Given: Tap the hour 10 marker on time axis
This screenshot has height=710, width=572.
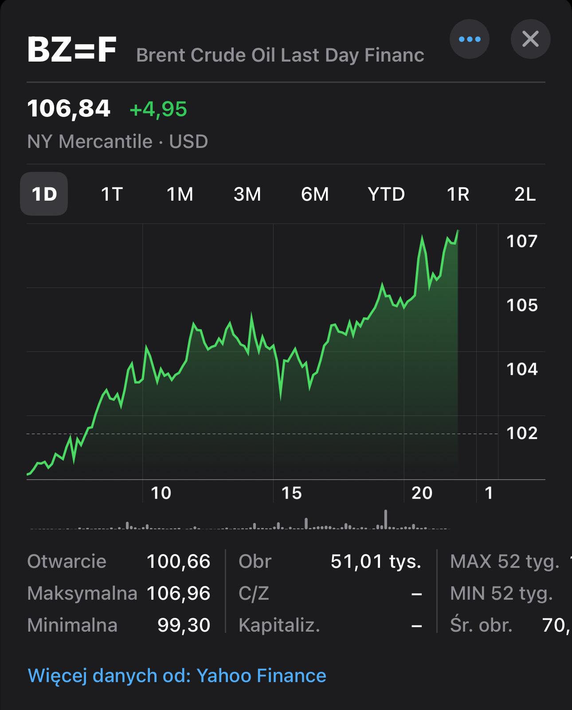Looking at the screenshot, I should [161, 493].
